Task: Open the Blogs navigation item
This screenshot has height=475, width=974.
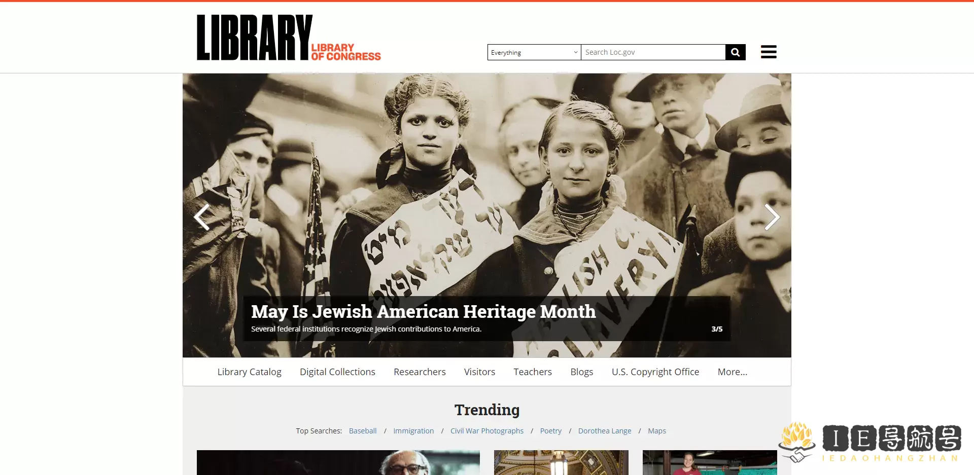Action: 581,372
